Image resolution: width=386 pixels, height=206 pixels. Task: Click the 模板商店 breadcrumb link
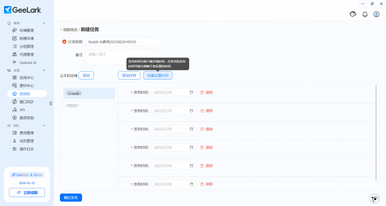point(70,30)
